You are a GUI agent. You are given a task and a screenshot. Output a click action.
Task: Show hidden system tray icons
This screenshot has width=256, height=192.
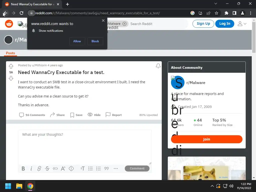(212, 186)
